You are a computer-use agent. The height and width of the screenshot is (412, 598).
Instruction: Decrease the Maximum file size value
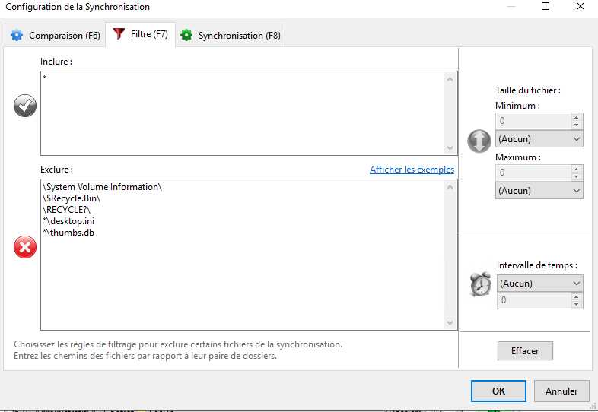[576, 177]
